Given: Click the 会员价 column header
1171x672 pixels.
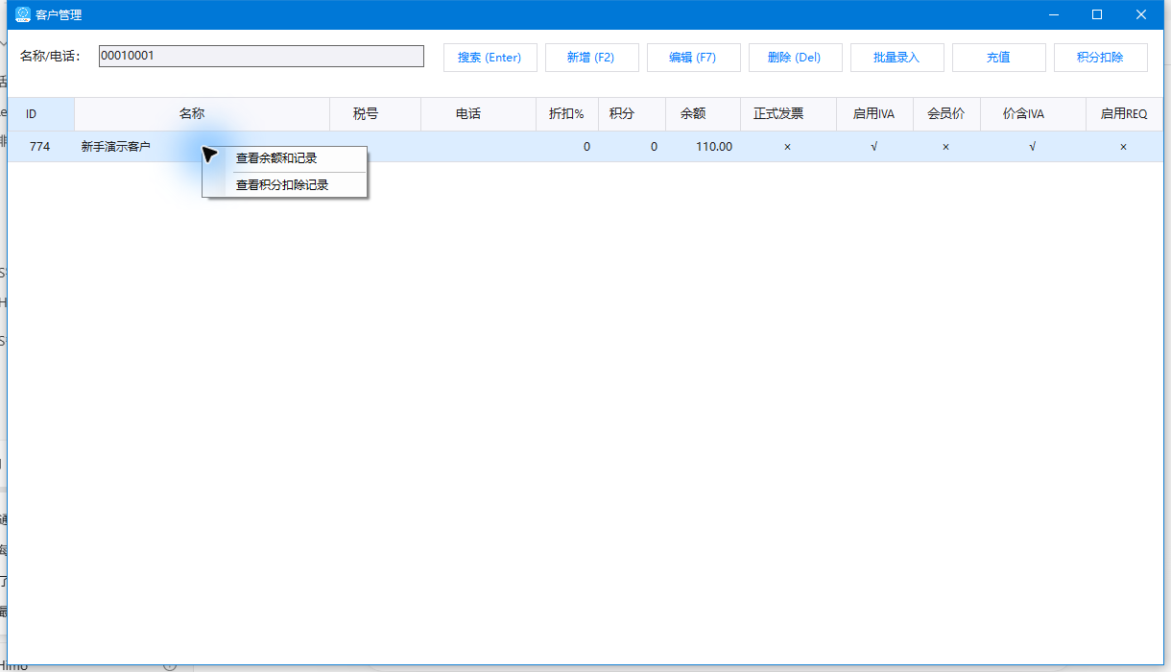Looking at the screenshot, I should pyautogui.click(x=946, y=114).
